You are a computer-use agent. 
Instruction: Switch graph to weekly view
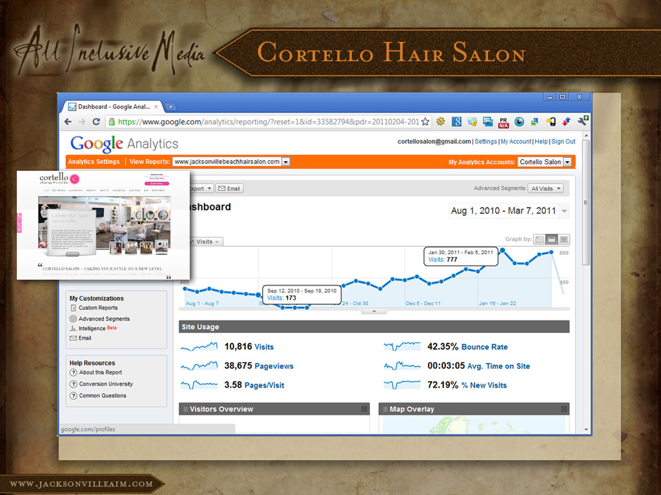pos(551,239)
